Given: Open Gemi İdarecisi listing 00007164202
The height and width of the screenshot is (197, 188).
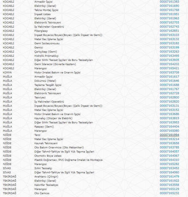Looking at the screenshot, I should coord(169,64).
